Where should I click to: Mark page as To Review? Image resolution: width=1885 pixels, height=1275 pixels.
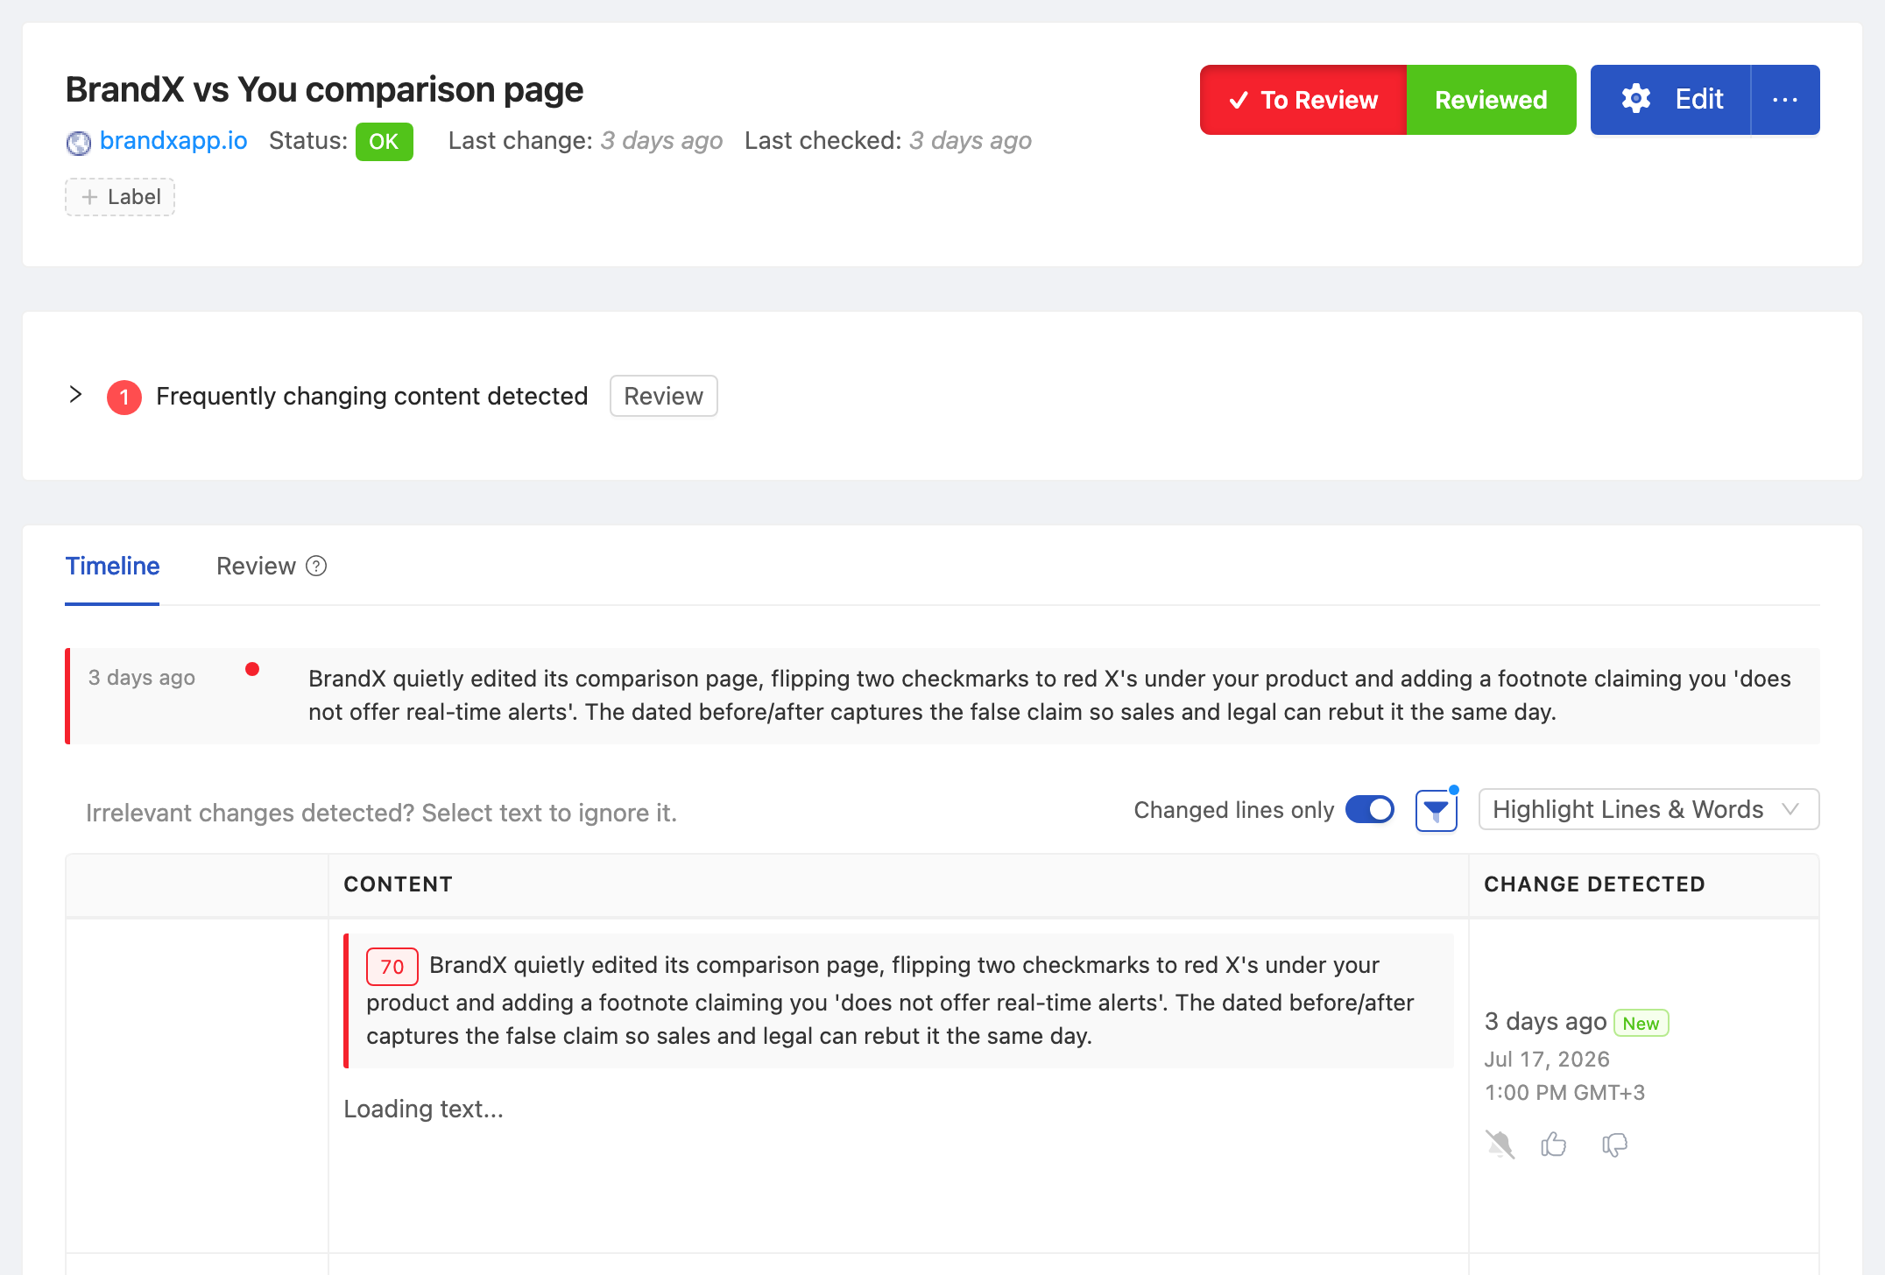click(1303, 100)
